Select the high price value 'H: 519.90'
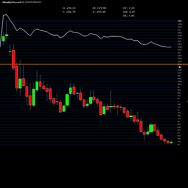Image resolution: width=188 pixels, height=188 pixels. point(99,8)
